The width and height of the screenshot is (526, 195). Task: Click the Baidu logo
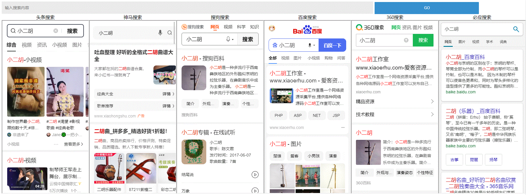point(307,30)
